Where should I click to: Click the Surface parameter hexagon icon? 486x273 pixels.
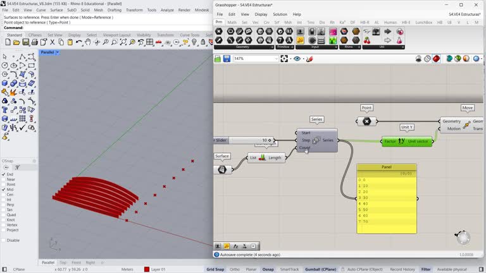click(x=222, y=169)
